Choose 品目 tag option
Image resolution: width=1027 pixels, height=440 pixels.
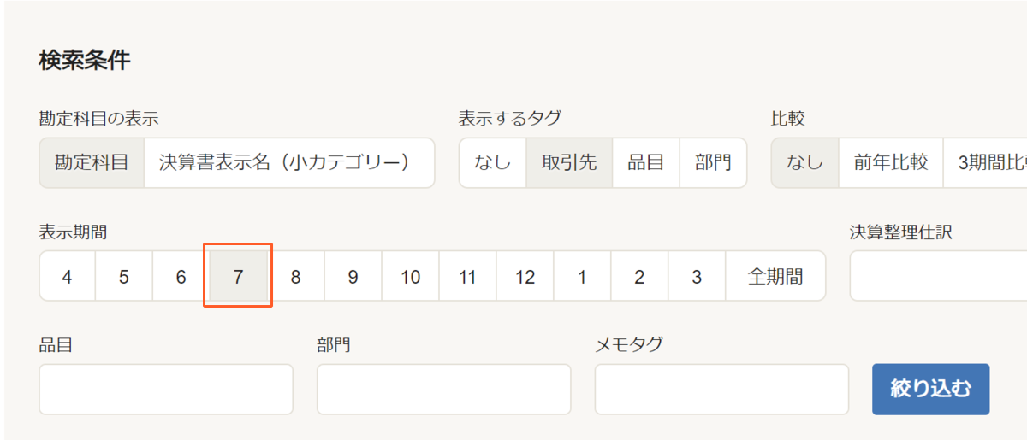pyautogui.click(x=646, y=162)
